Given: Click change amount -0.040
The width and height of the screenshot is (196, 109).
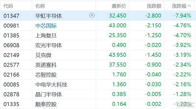Looking at the screenshot, I should coord(153,75).
